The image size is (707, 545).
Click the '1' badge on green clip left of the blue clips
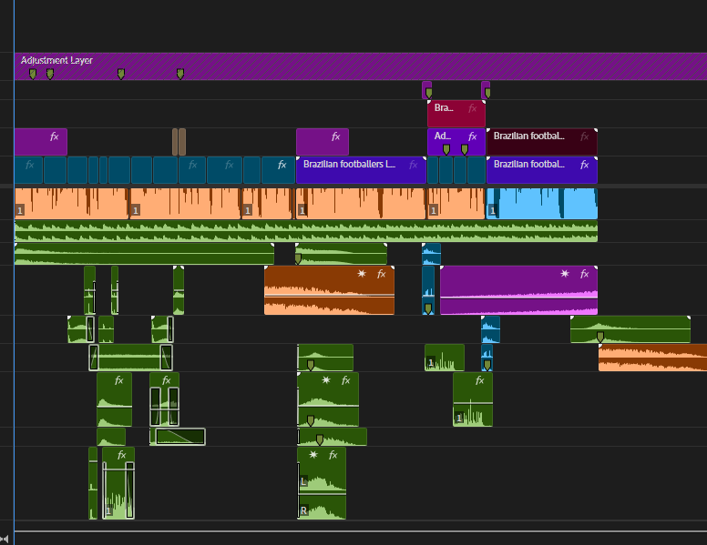(x=431, y=363)
